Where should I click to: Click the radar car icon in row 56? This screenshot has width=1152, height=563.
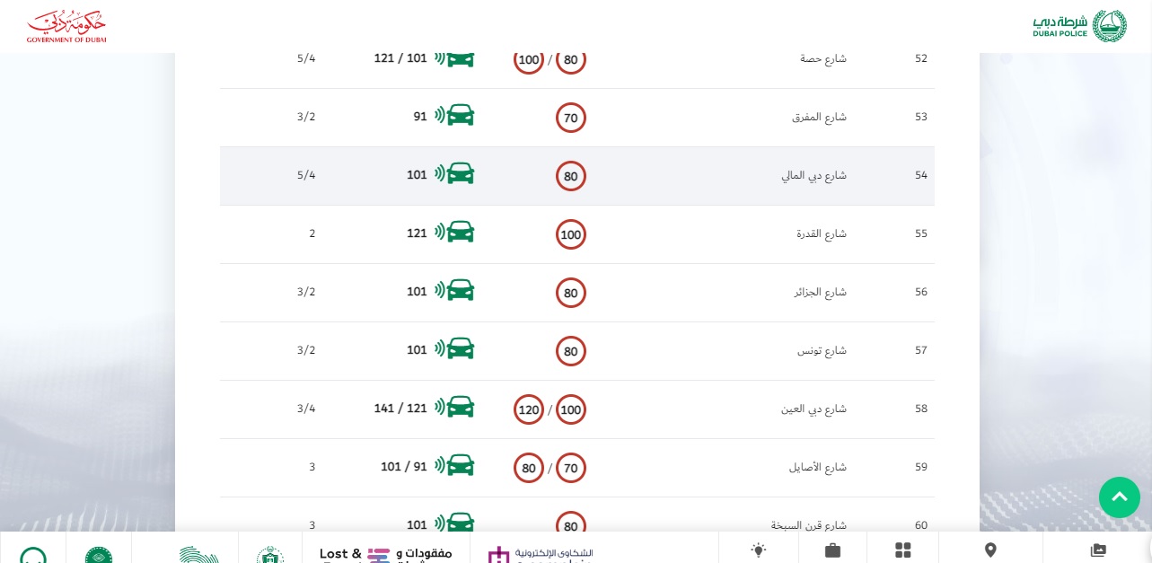click(455, 291)
